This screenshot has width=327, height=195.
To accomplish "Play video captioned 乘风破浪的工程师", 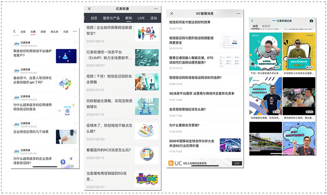I will pos(299,96).
